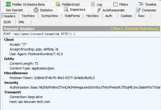Select the Transport header group
This screenshot has height=110, width=161.
pos(13,92)
